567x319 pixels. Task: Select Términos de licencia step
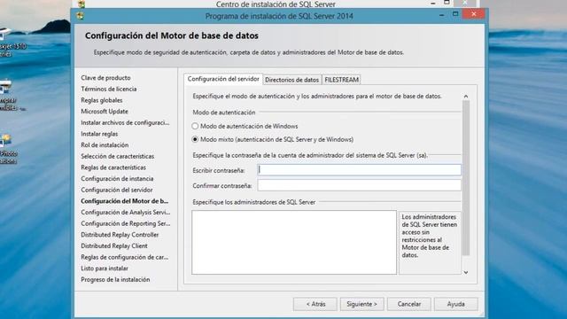pos(108,89)
